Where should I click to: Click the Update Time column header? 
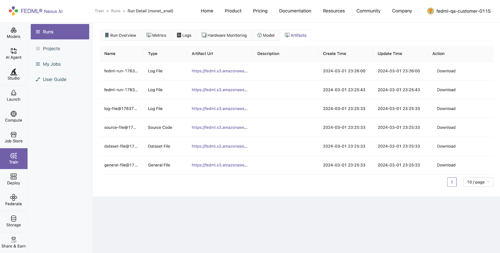[x=390, y=54]
